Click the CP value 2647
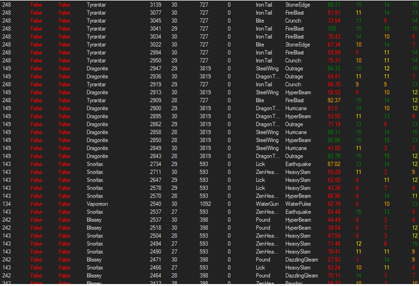Image resolution: width=419 pixels, height=286 pixels. (155, 180)
